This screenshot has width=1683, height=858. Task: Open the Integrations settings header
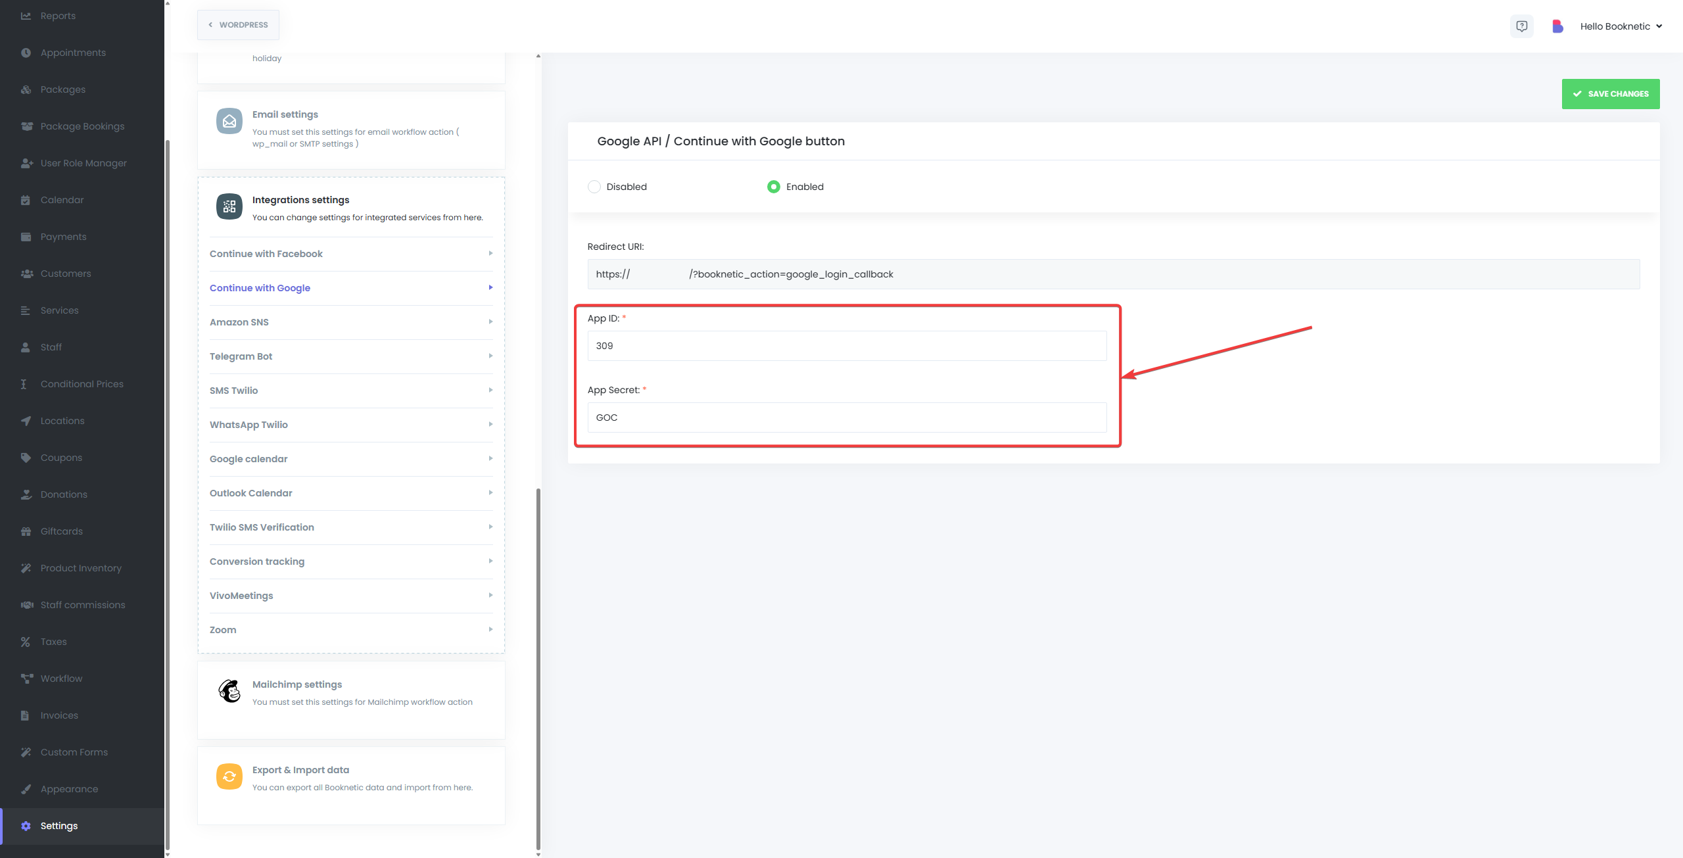[x=351, y=208]
